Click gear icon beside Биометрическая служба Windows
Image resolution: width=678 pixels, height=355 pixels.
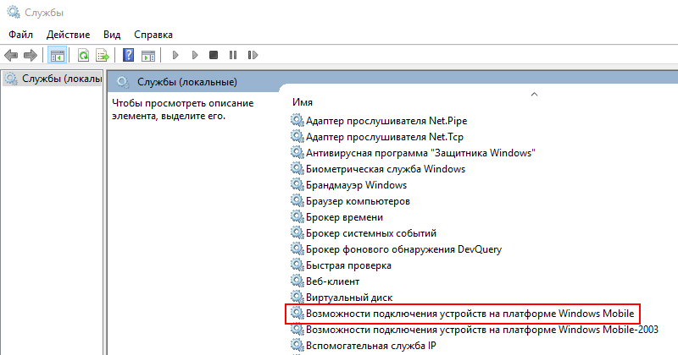(297, 168)
